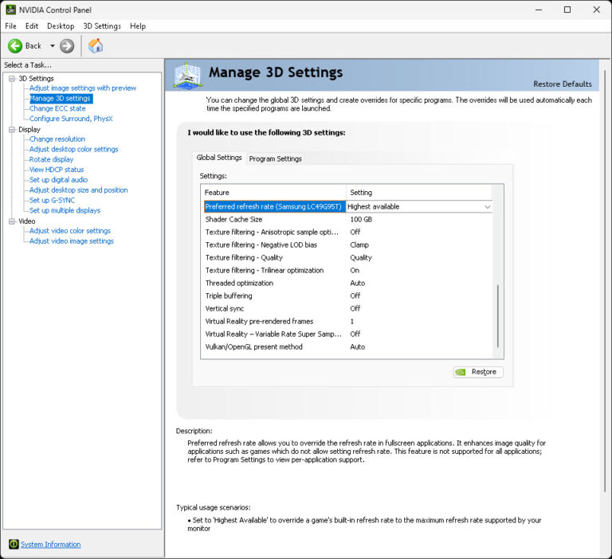Open the Desktop menu
This screenshot has height=559, width=612.
(x=61, y=26)
